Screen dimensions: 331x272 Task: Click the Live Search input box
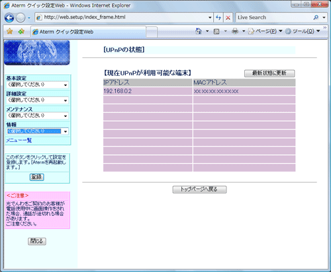coord(273,17)
